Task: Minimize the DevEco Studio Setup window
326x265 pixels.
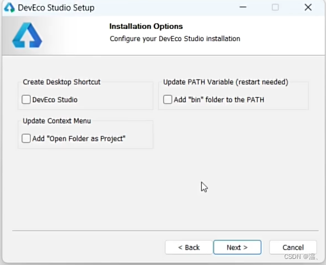Action: coord(243,7)
